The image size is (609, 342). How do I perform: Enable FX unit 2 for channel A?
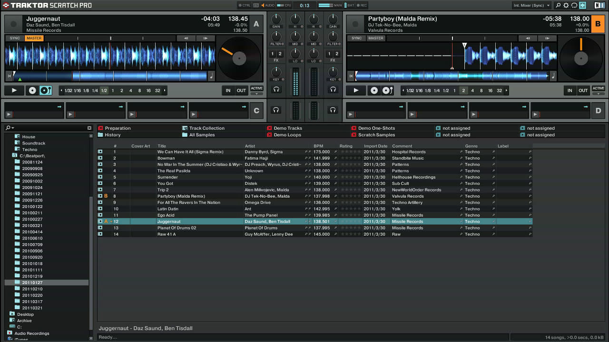(280, 54)
